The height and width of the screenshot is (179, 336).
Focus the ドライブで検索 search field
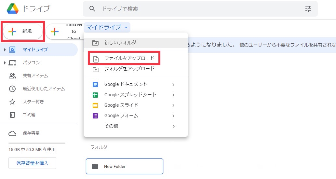point(200,9)
